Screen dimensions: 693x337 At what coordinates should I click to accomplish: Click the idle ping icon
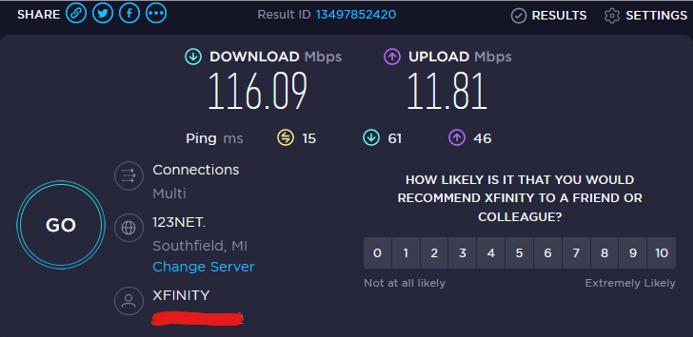286,138
